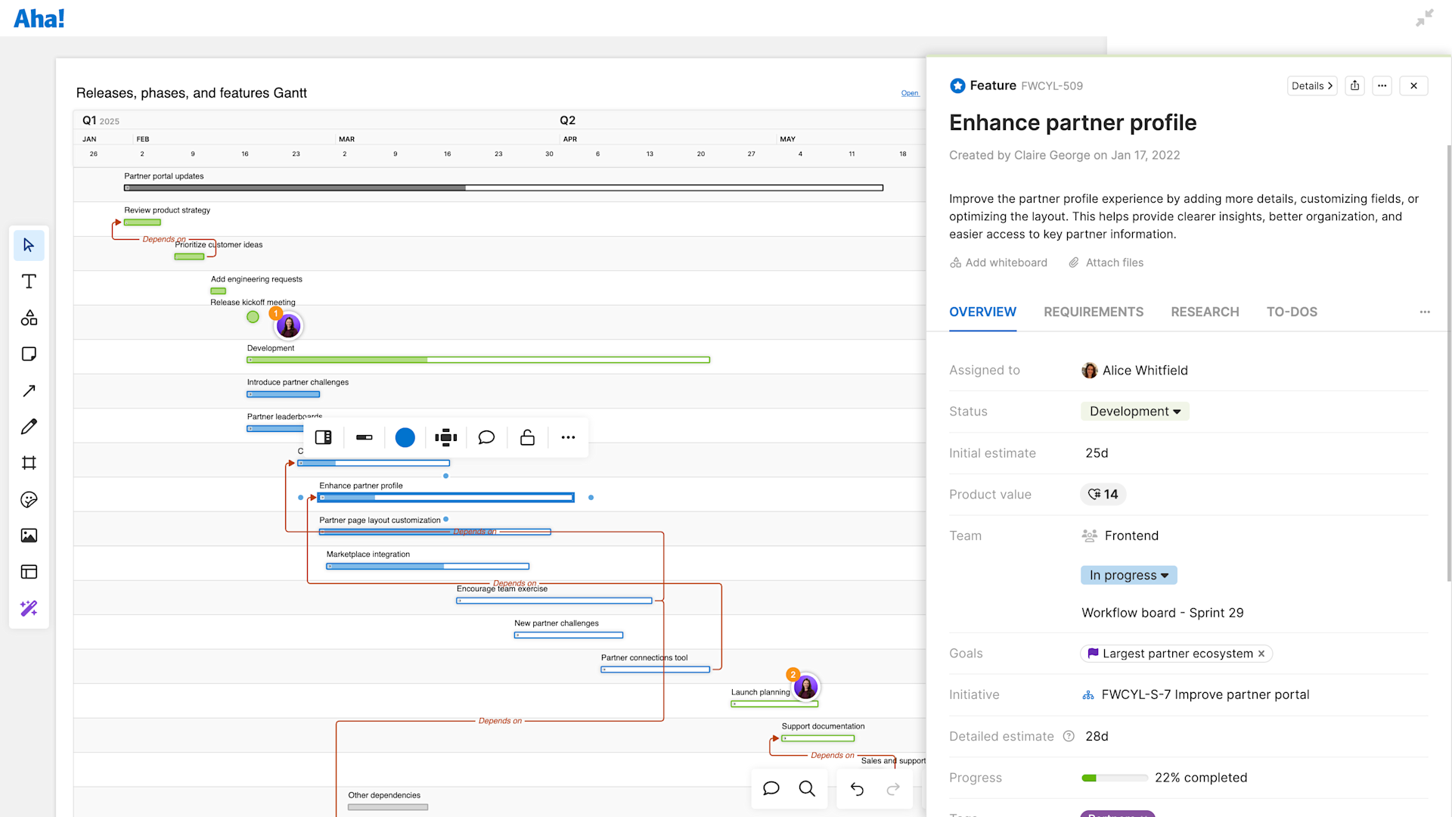The height and width of the screenshot is (817, 1452).
Task: Switch to the Overview tab
Action: coord(982,312)
